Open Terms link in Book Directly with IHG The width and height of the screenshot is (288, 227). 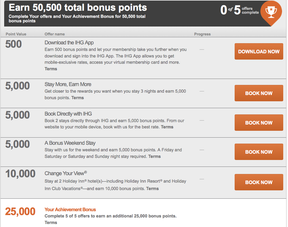167,127
